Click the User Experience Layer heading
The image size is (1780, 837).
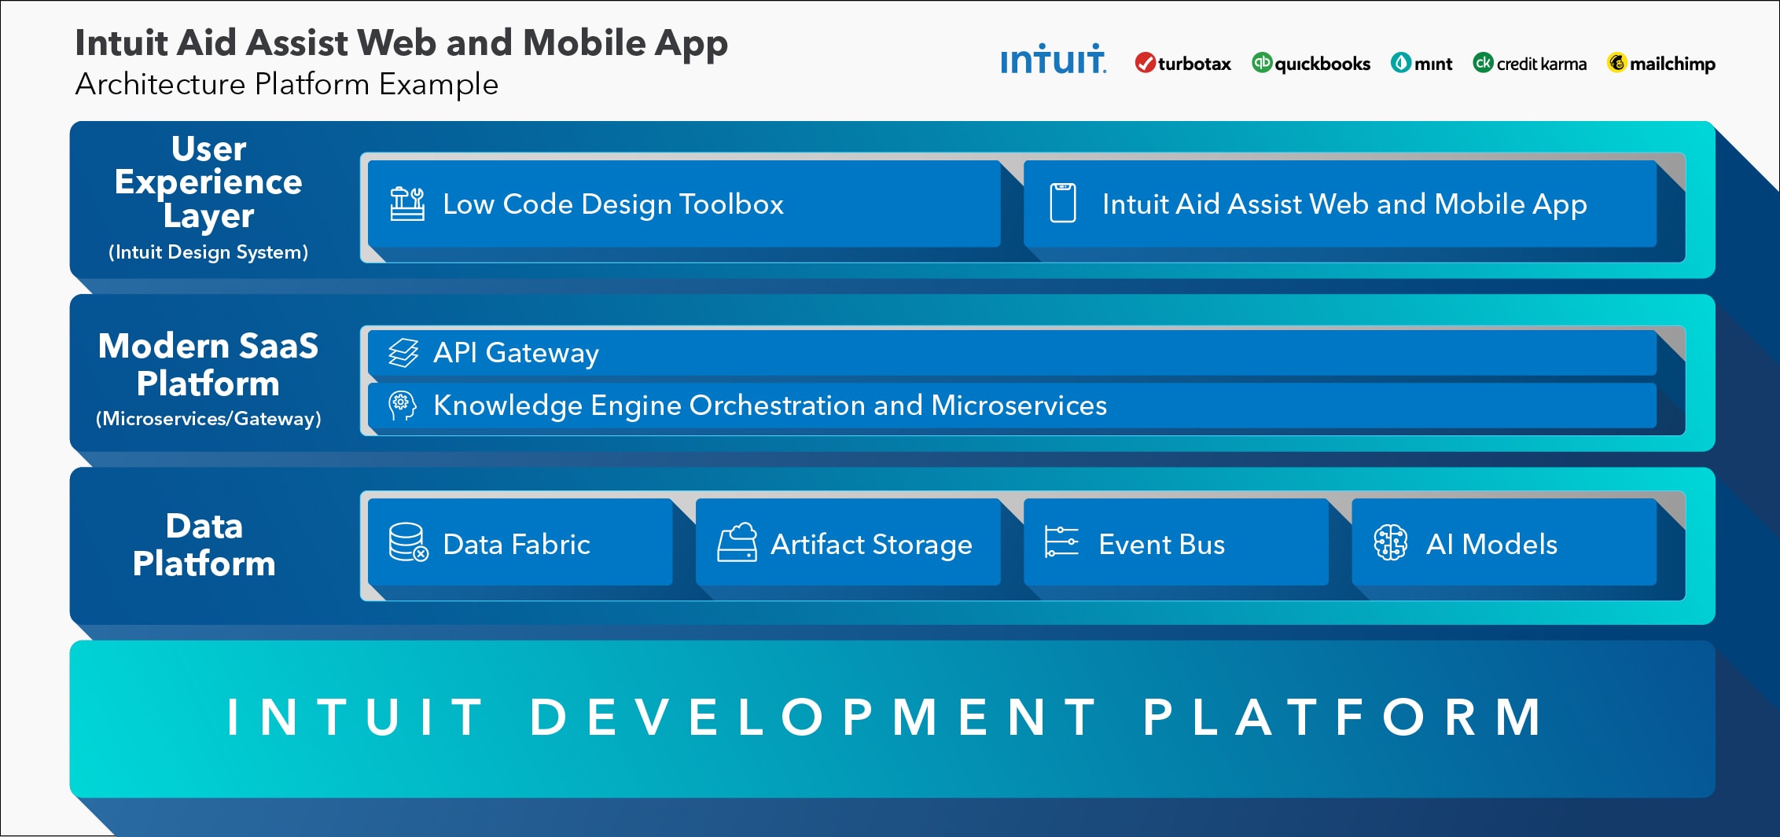click(x=208, y=182)
